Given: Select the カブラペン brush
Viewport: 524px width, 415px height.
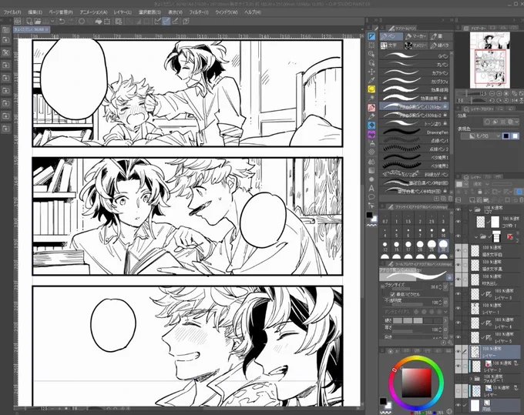Looking at the screenshot, I should pyautogui.click(x=415, y=73).
